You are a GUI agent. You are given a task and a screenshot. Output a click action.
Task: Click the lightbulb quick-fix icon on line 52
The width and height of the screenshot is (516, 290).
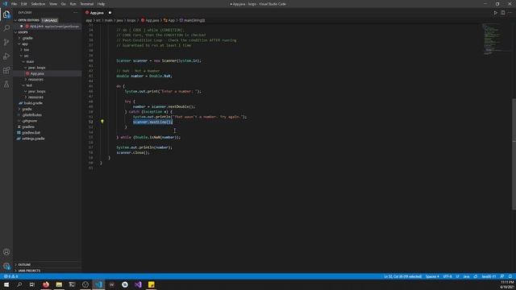102,122
